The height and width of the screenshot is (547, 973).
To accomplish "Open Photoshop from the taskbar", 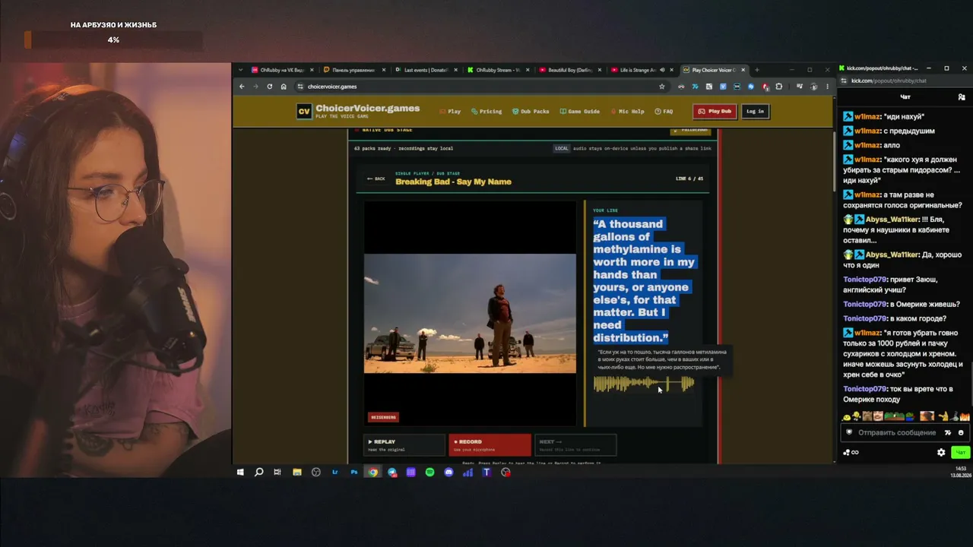I will point(353,472).
